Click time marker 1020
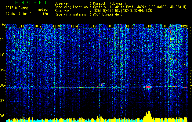The width and height of the screenshot is (192, 122). point(184,26)
